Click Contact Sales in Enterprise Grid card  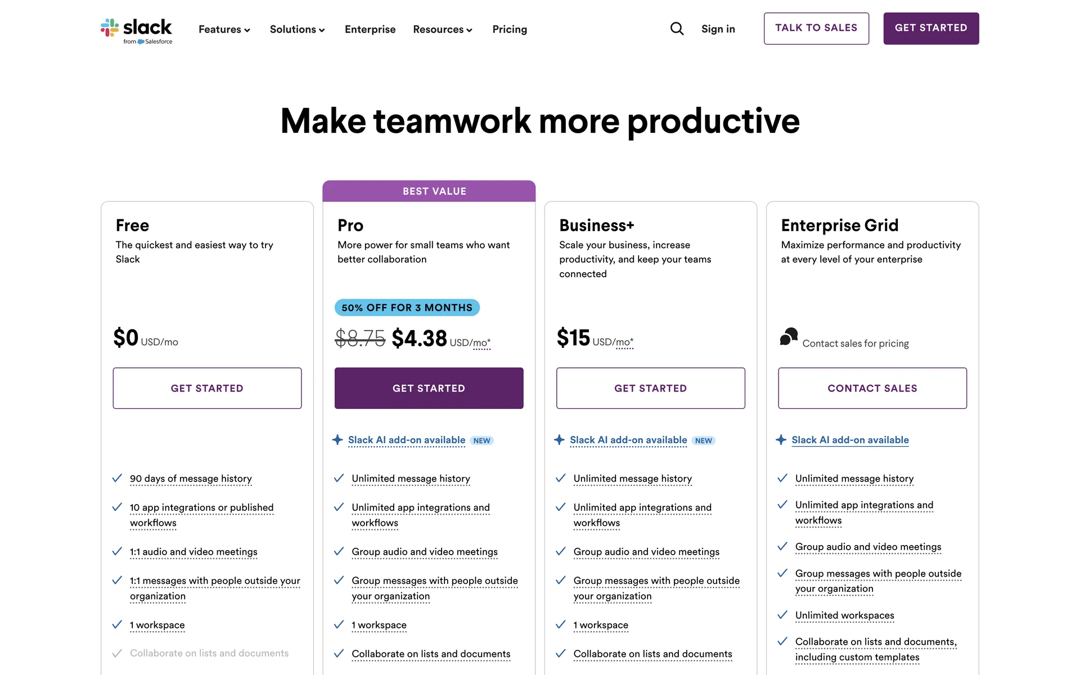coord(872,388)
